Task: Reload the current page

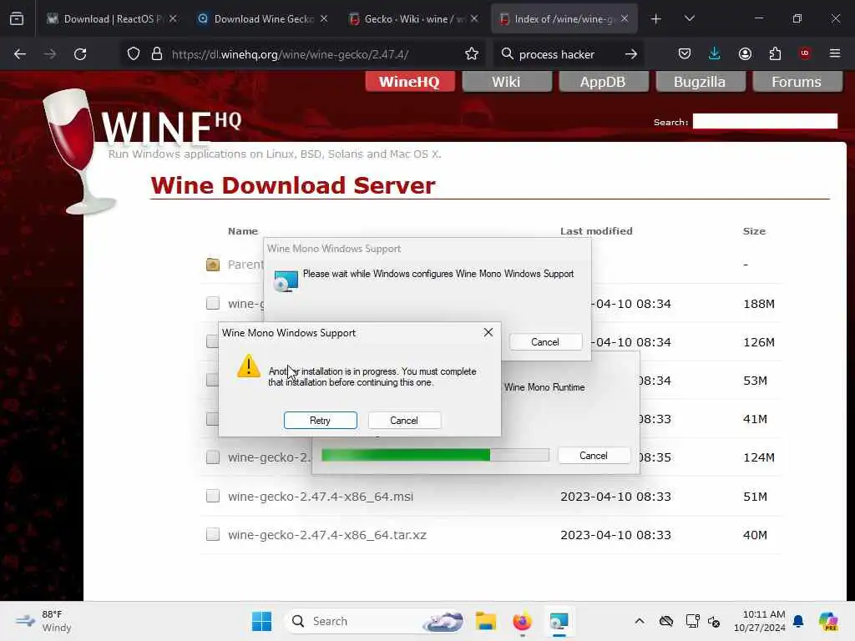Action: pos(80,54)
